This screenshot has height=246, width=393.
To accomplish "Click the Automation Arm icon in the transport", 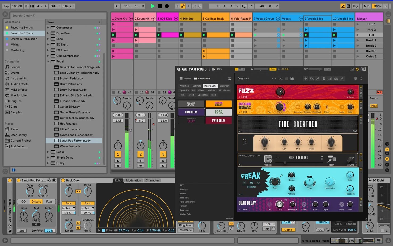I will tap(183, 6).
